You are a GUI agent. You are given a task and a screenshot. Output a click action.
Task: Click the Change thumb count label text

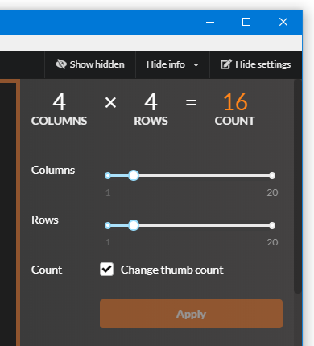click(171, 270)
